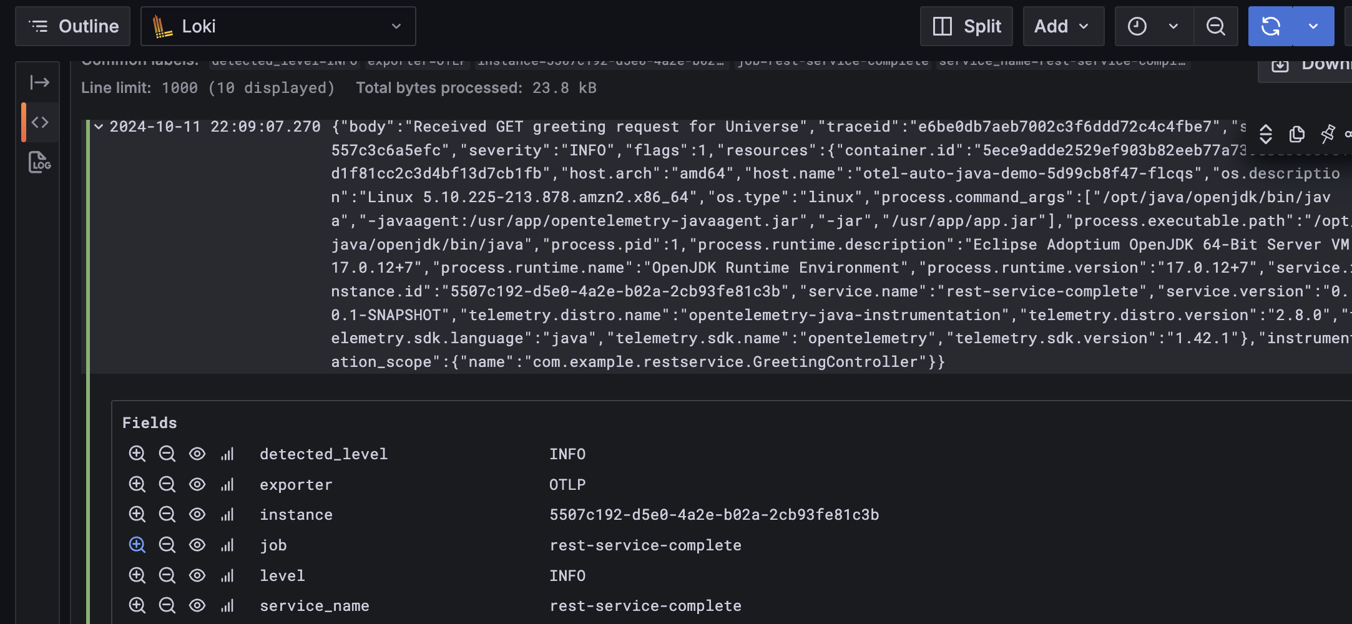
Task: Copy the log line to clipboard
Action: pos(1297,134)
